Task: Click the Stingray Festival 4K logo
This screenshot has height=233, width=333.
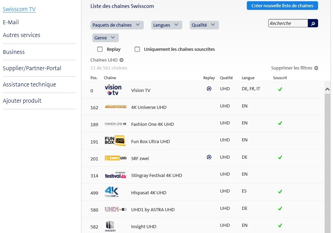Action: 116,175
